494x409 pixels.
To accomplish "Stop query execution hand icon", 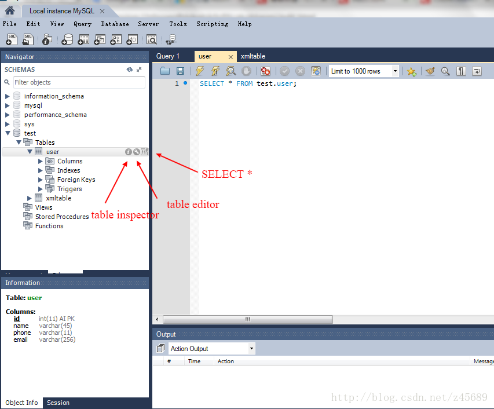I will pos(246,71).
